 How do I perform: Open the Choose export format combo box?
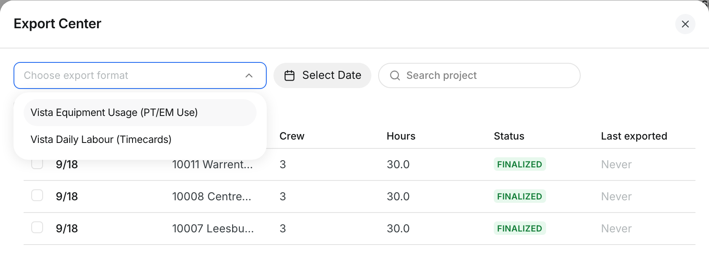140,75
